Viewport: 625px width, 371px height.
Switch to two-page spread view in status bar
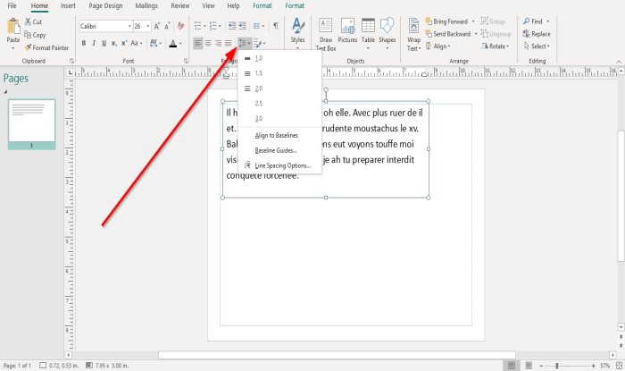tap(529, 366)
